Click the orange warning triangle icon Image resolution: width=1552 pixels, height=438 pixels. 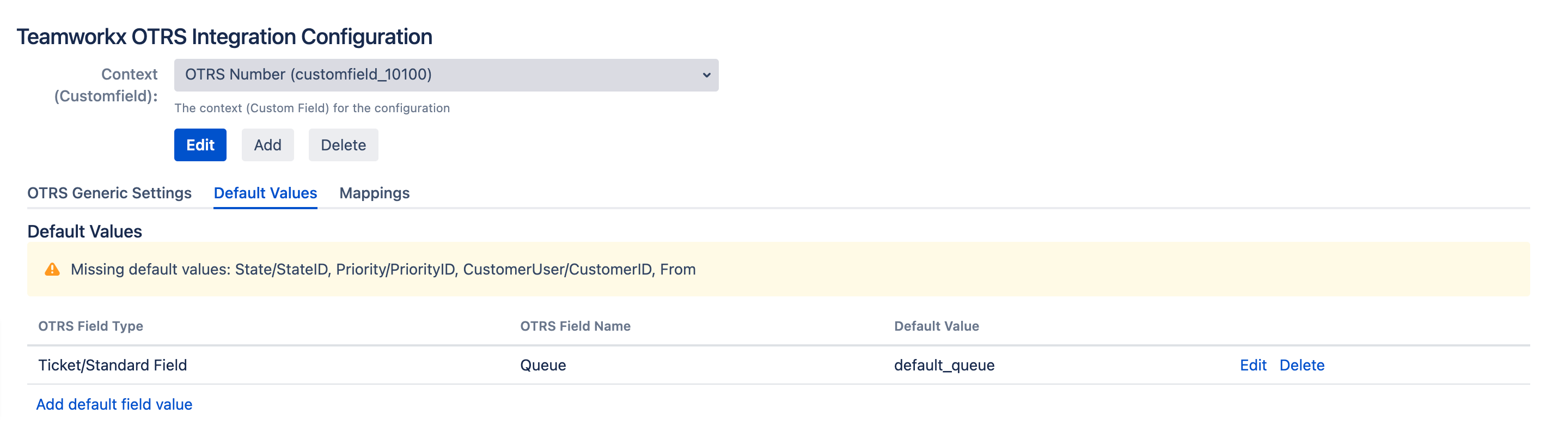52,269
